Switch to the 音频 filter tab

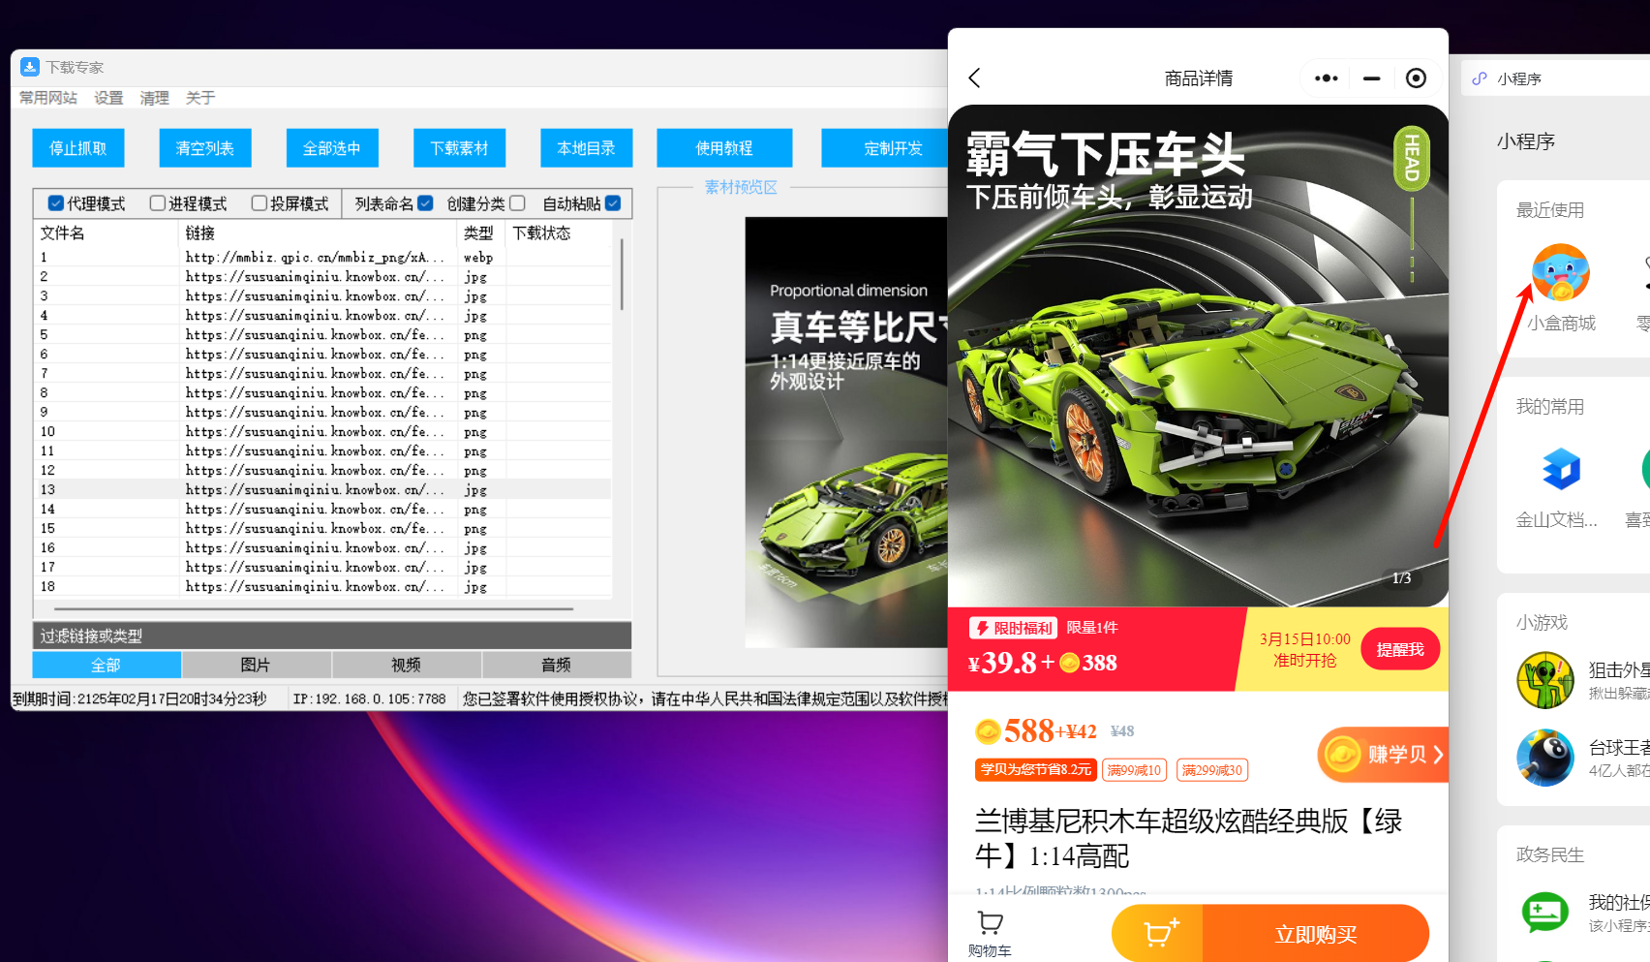(x=556, y=665)
